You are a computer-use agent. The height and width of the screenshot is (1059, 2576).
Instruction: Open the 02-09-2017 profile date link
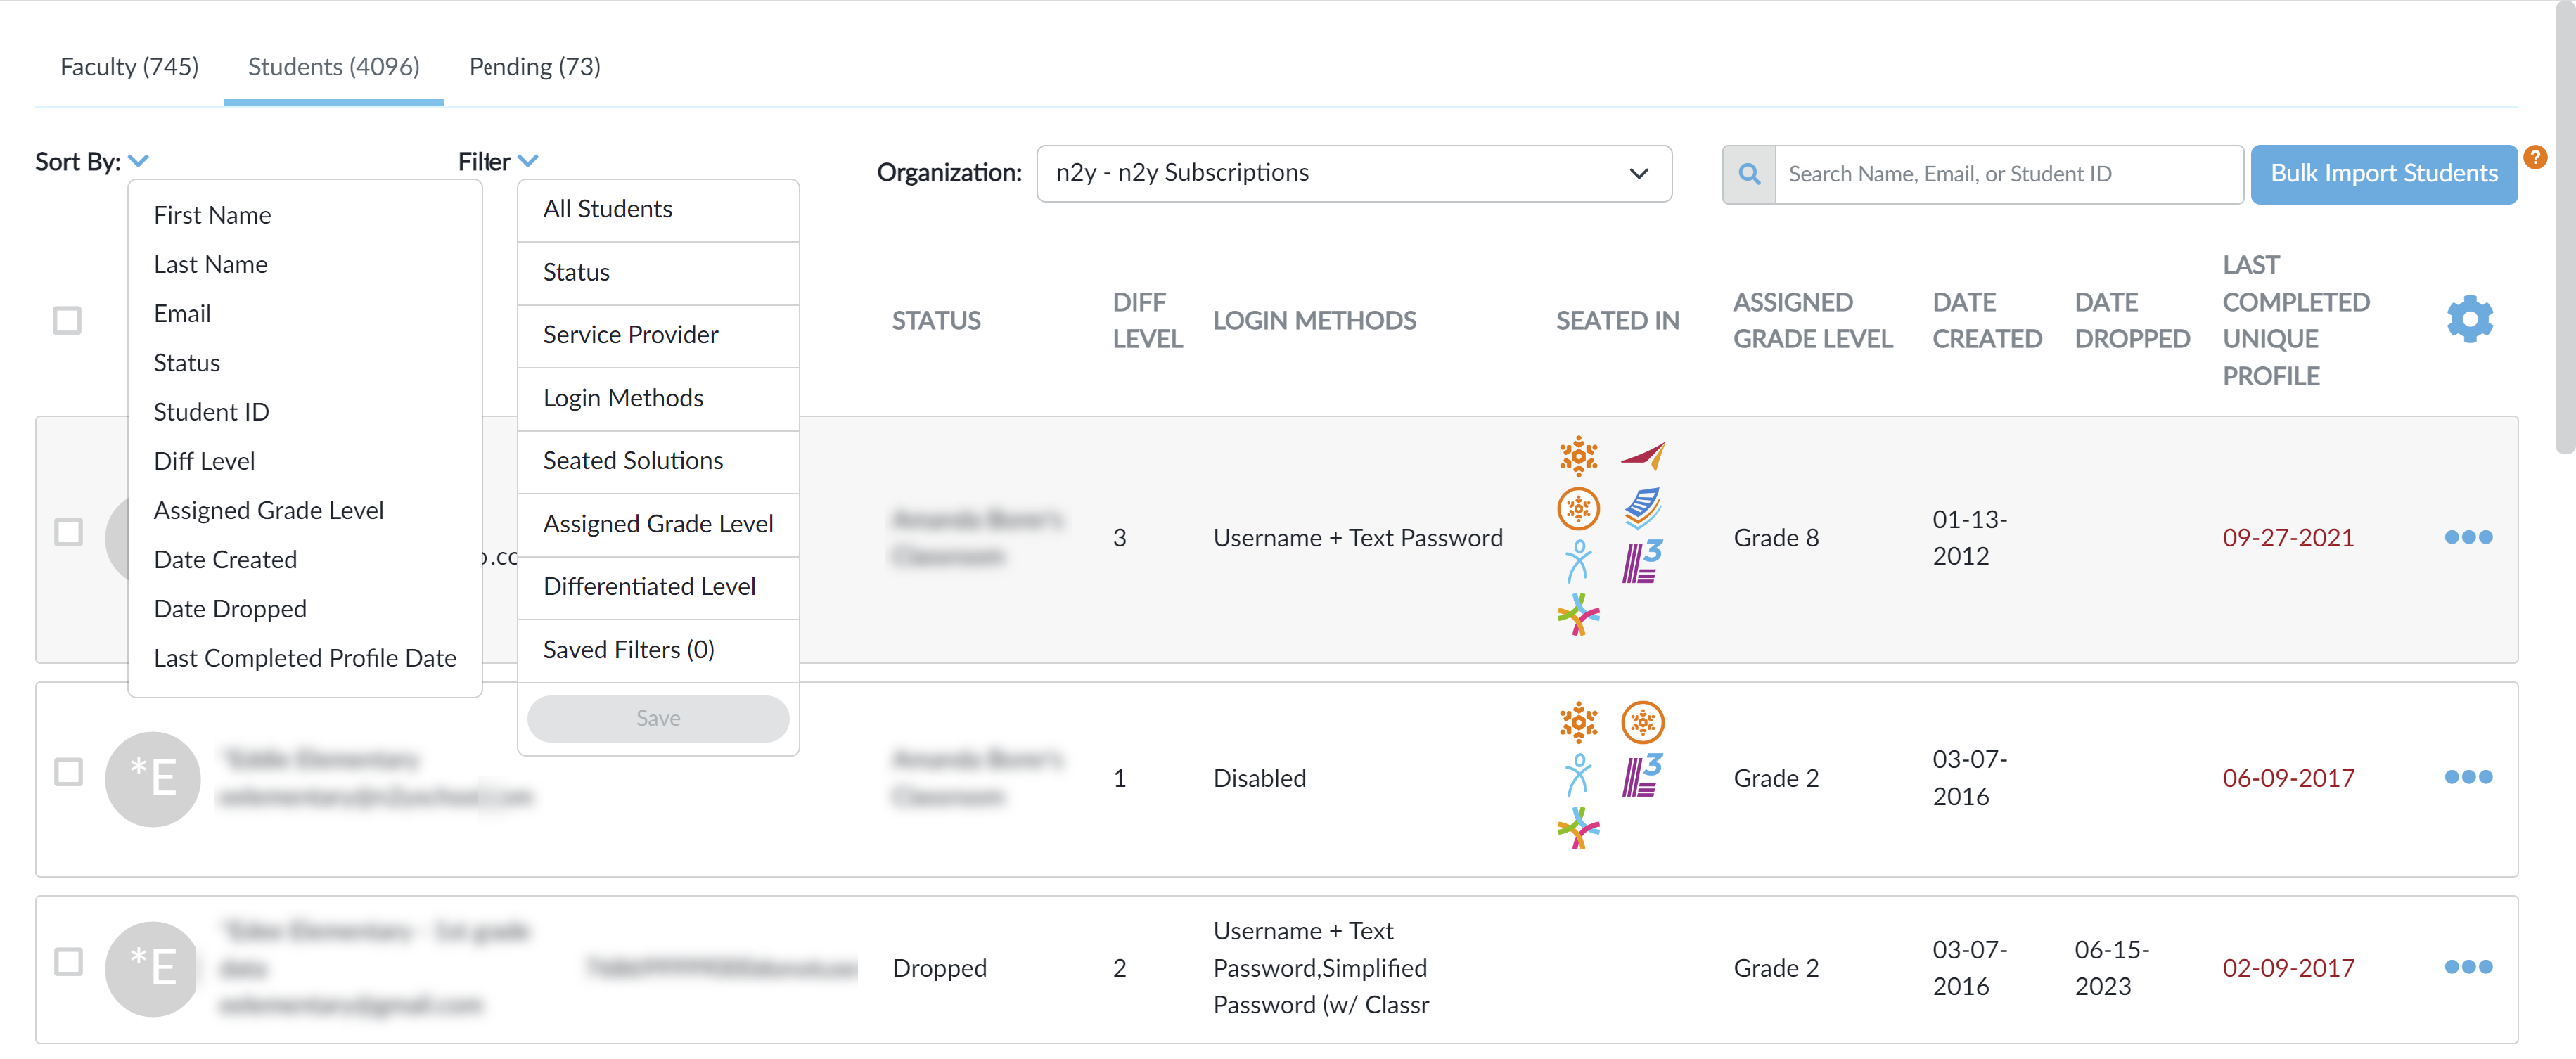(x=2288, y=967)
